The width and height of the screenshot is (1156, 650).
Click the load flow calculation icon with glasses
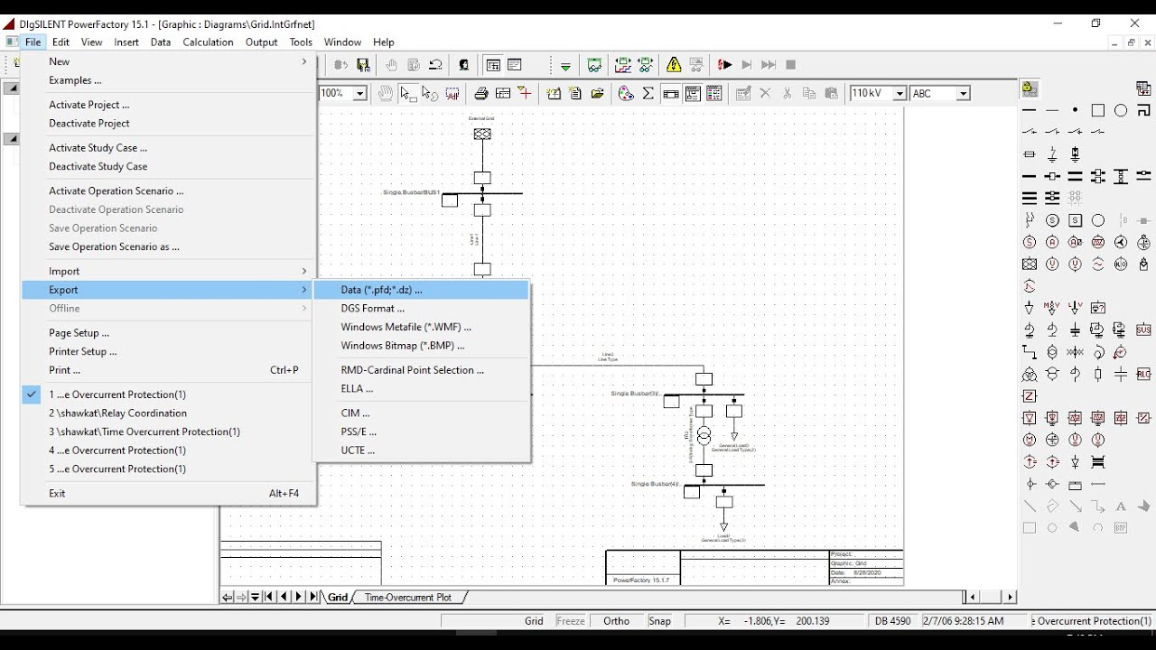[594, 65]
